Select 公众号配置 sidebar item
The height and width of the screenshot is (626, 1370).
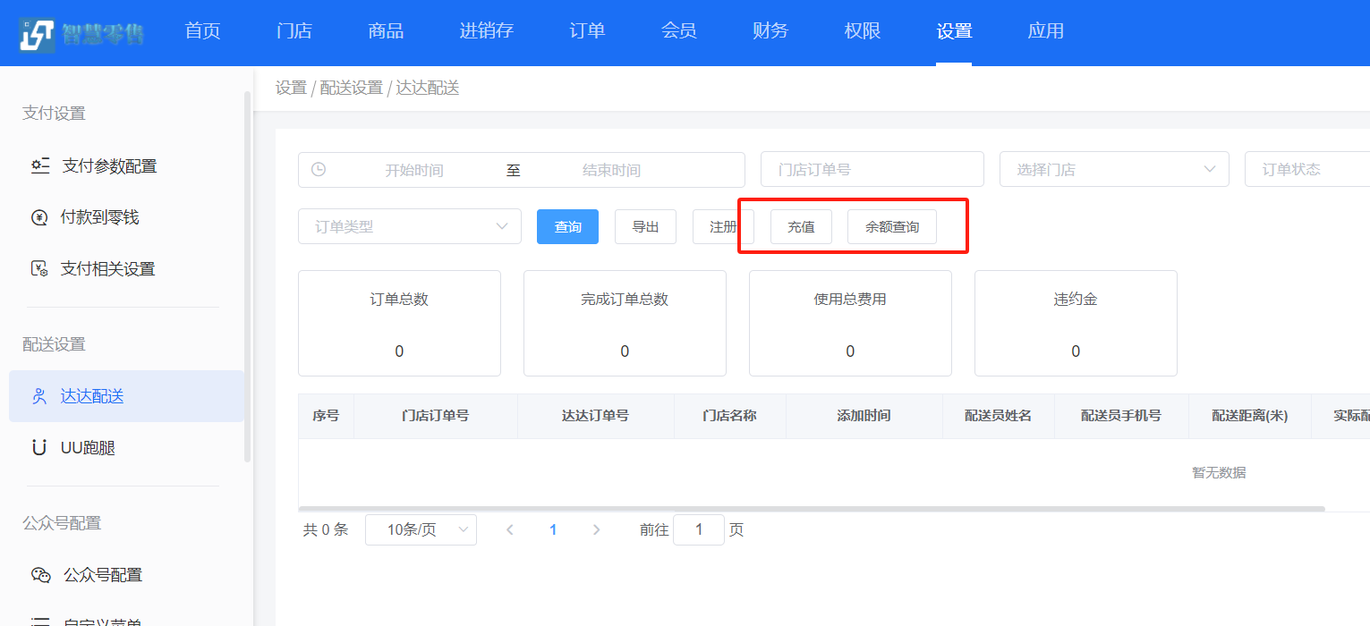point(126,575)
